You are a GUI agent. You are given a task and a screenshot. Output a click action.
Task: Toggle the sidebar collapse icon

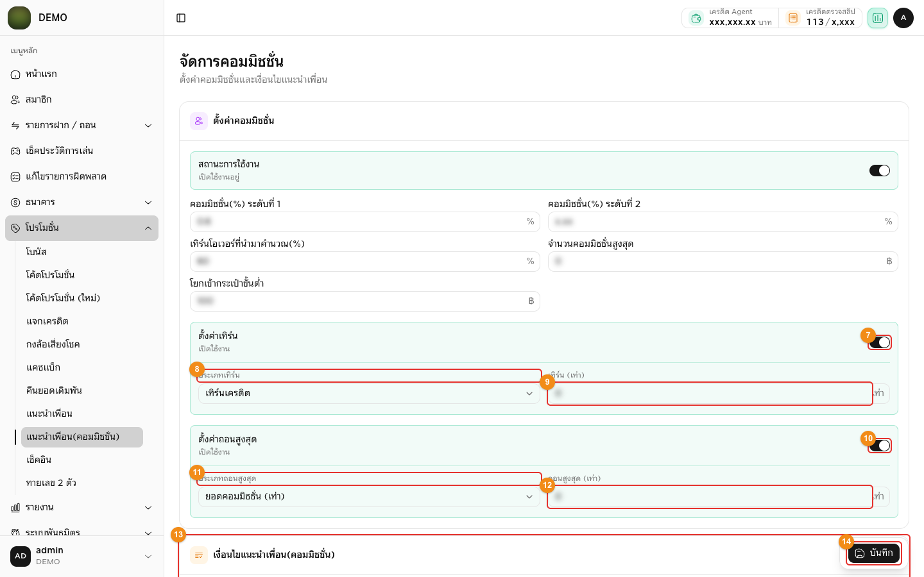(x=181, y=18)
